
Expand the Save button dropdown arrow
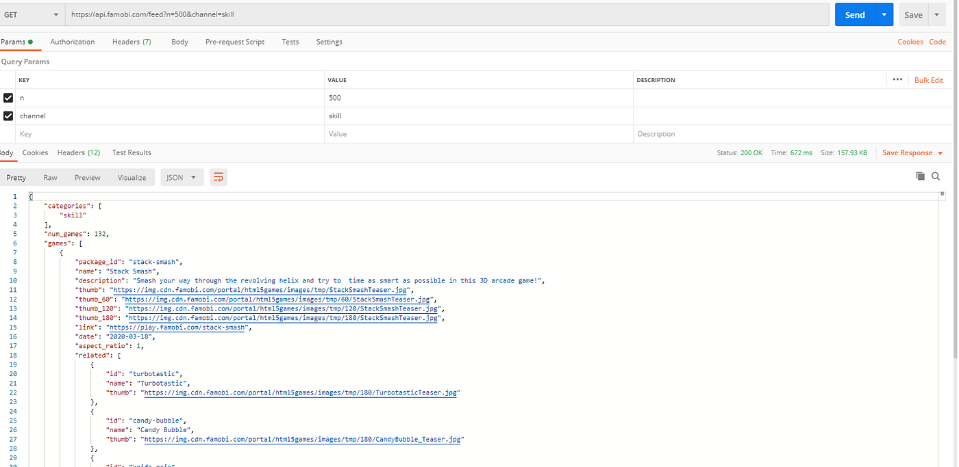(x=936, y=14)
